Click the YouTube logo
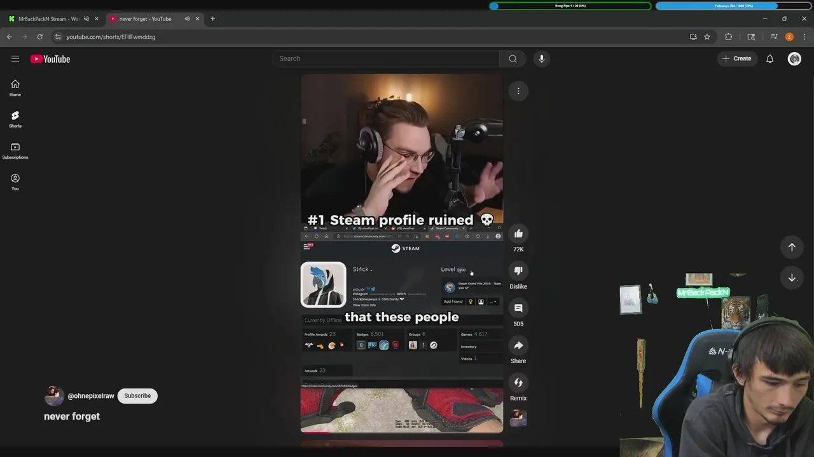The image size is (814, 457). [50, 59]
